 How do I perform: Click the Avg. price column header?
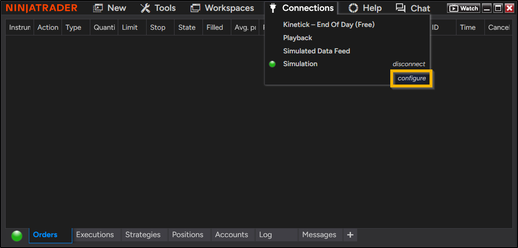(x=245, y=27)
